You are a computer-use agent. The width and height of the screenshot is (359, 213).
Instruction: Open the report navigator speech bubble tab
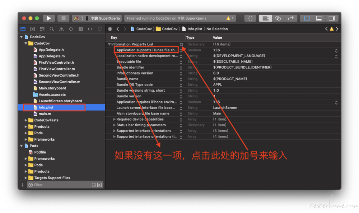point(100,29)
